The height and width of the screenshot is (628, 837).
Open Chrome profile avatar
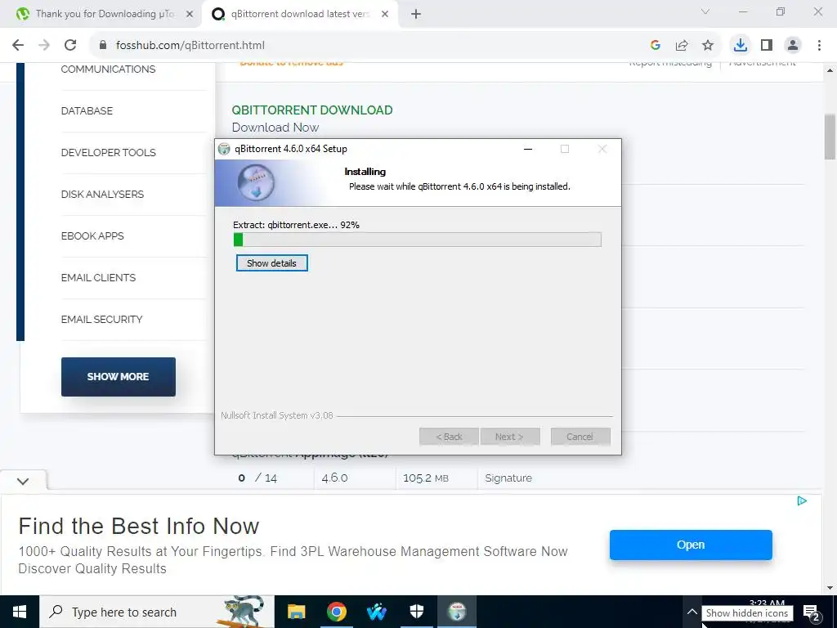[x=793, y=46]
